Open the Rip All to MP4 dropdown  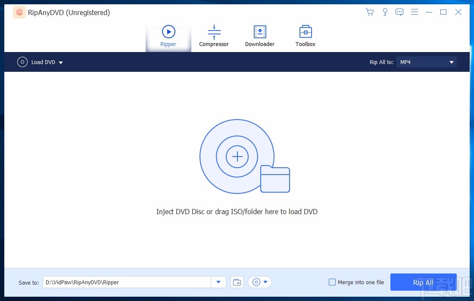pos(426,62)
